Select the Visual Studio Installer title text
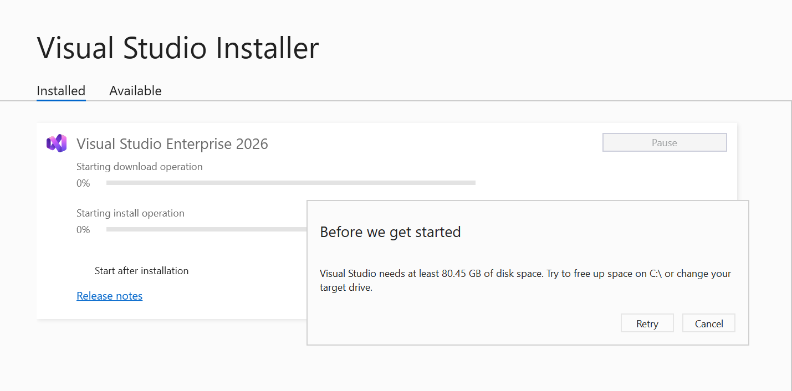 177,48
